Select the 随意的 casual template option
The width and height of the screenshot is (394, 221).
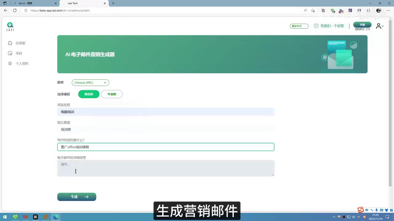[x=89, y=94]
